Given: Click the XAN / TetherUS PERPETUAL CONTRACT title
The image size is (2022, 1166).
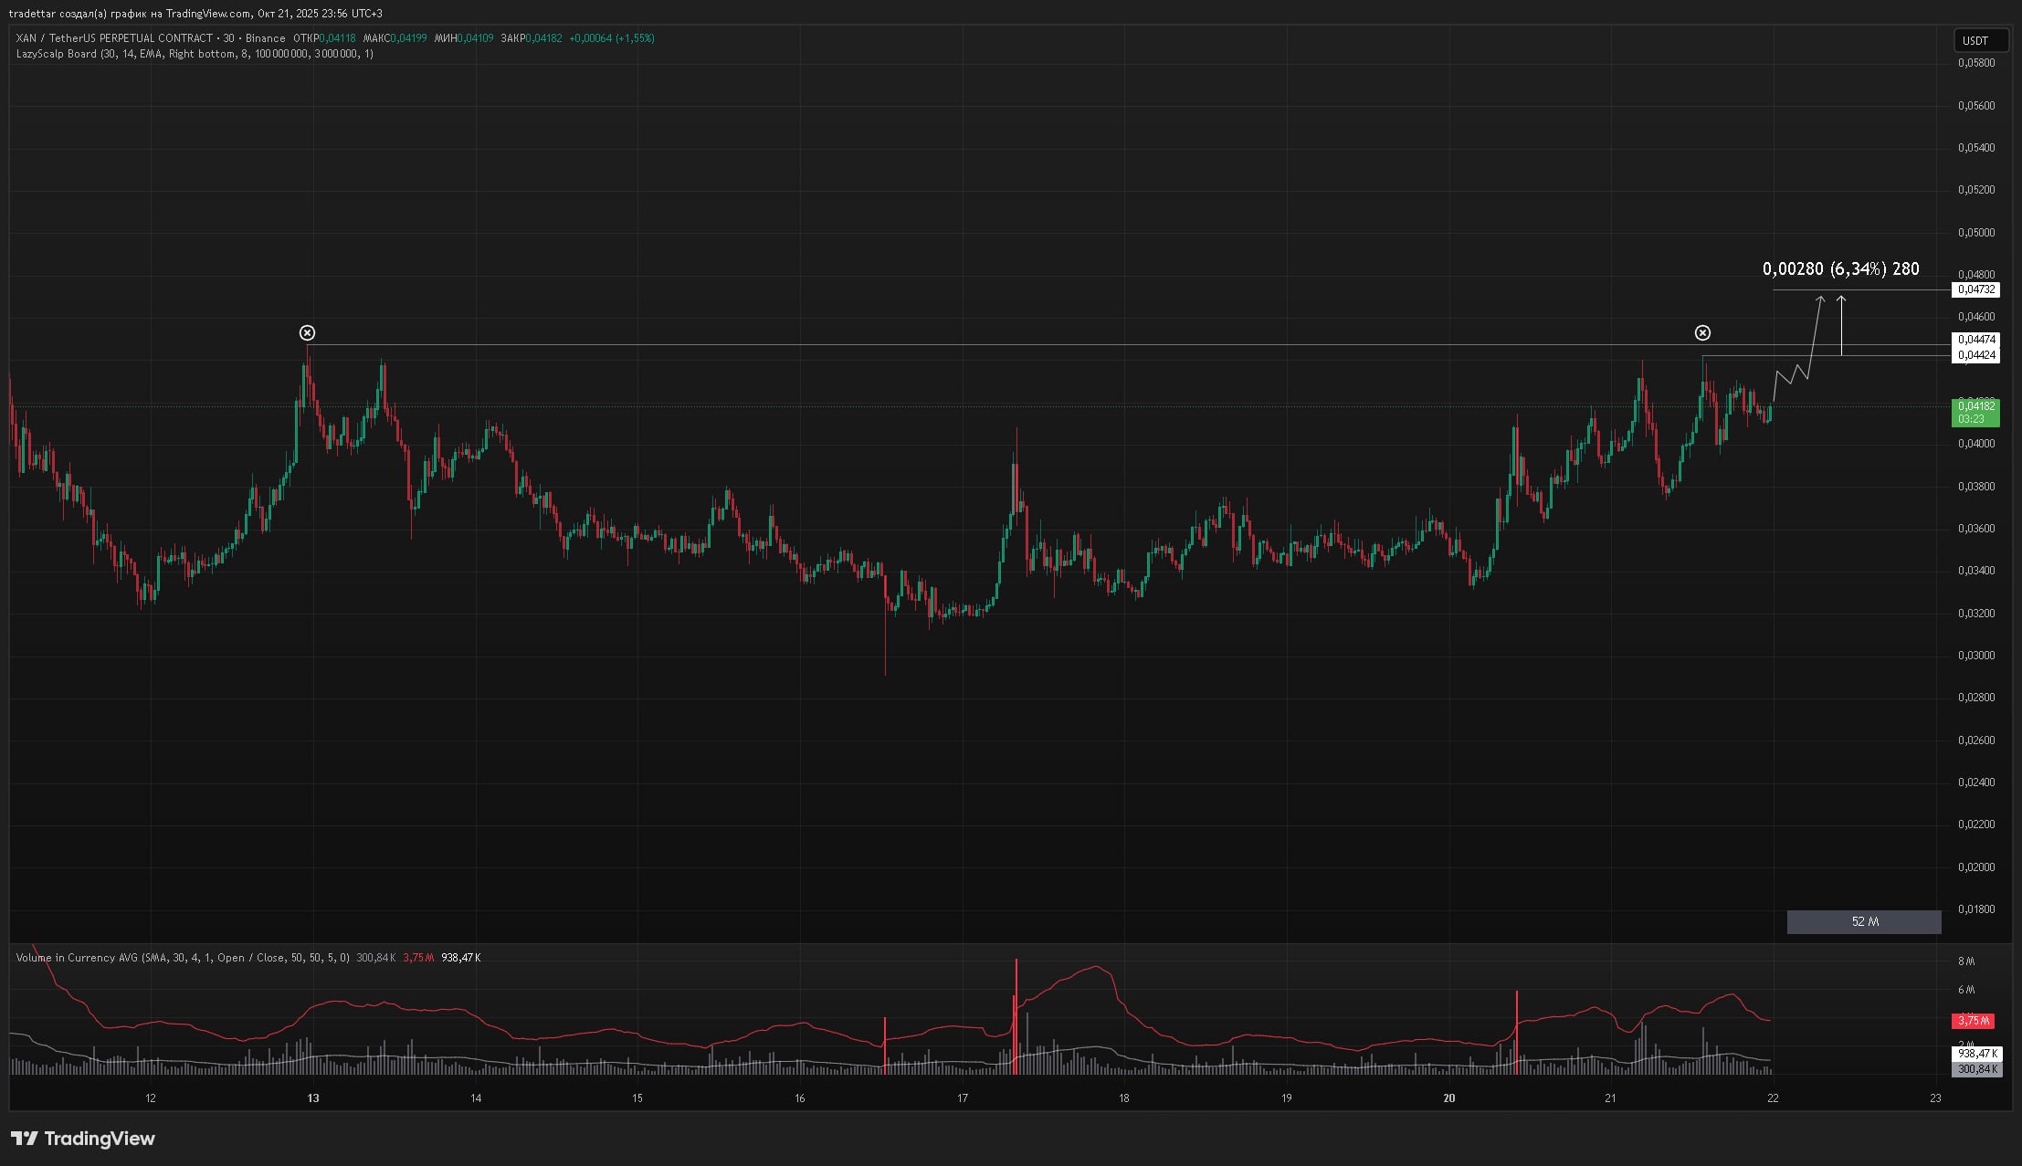Looking at the screenshot, I should (x=114, y=38).
